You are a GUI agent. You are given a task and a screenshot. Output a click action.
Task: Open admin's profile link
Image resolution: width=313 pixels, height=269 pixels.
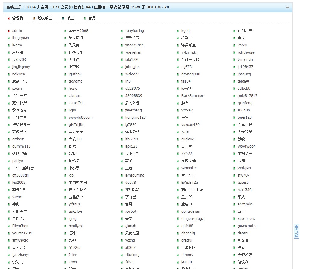pyautogui.click(x=17, y=30)
